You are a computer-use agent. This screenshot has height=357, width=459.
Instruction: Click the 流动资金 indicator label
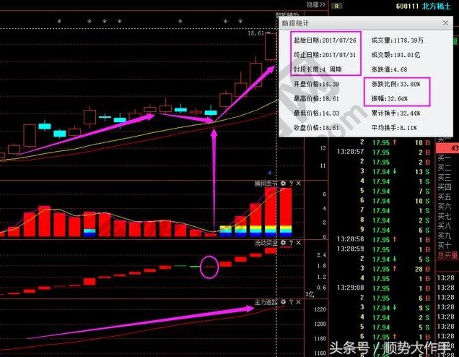tap(266, 244)
